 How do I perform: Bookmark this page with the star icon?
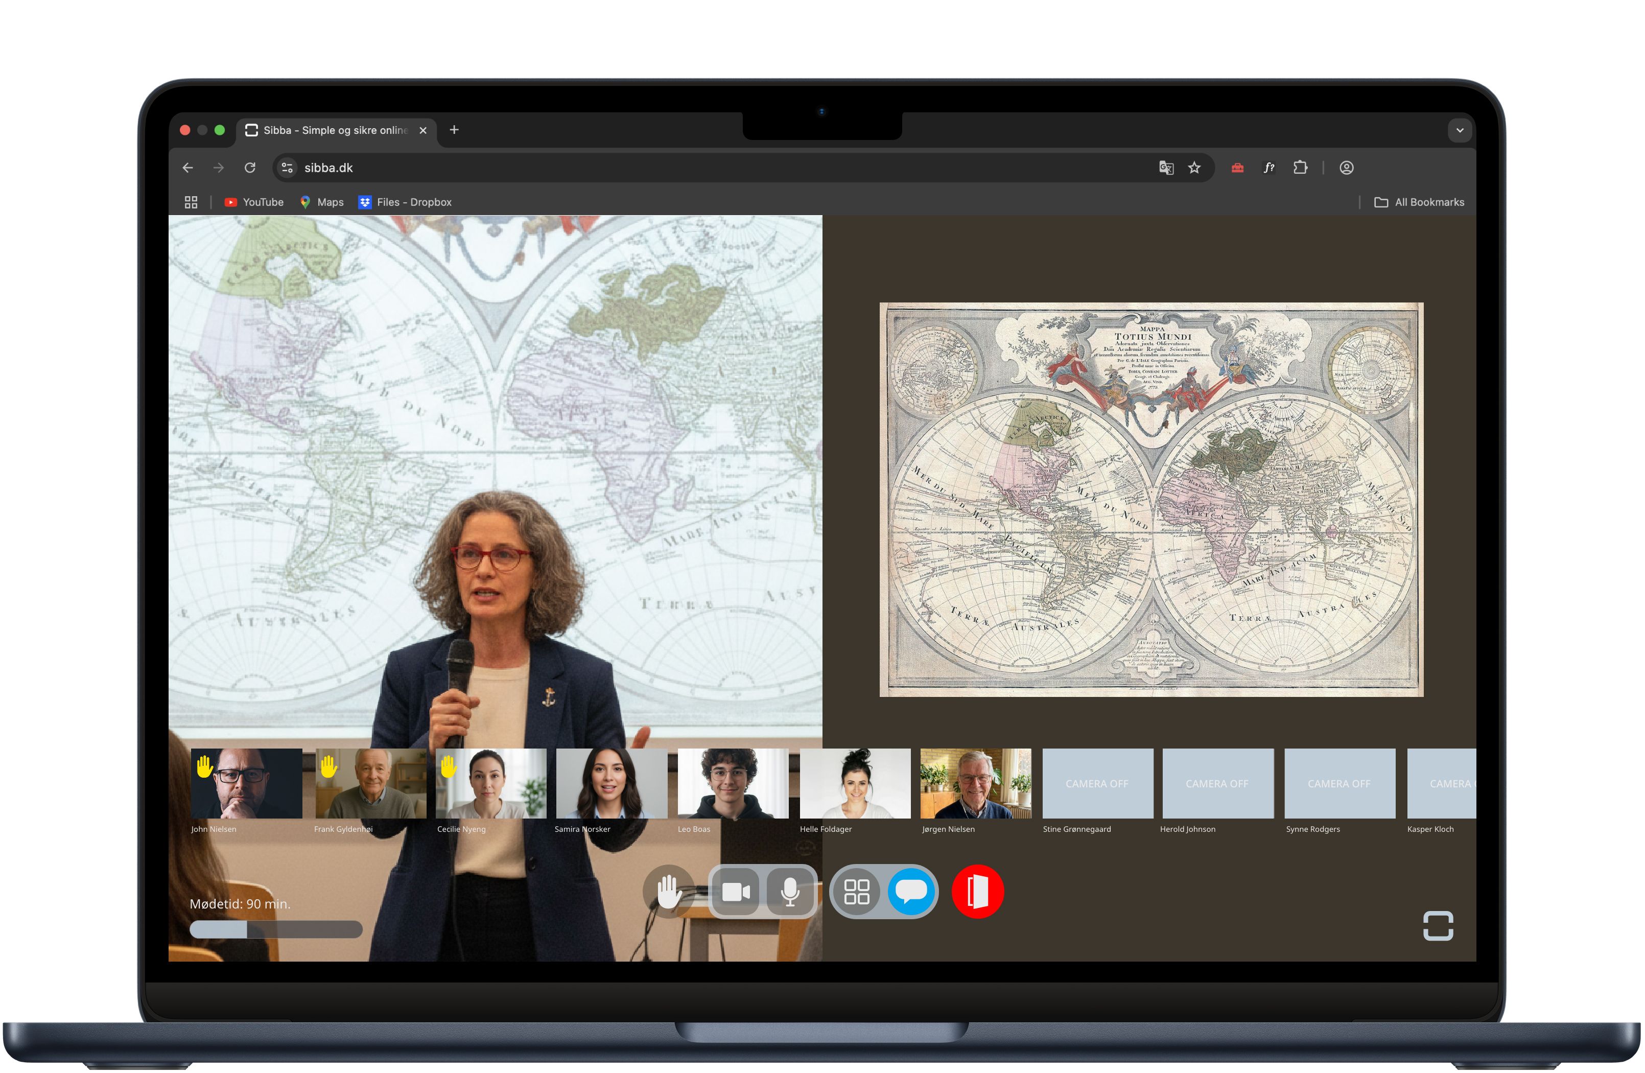(1194, 168)
